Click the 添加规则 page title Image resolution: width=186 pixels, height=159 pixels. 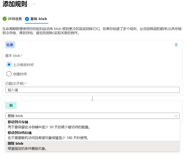[x=15, y=4]
